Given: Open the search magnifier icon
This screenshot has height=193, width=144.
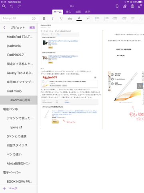Looking at the screenshot, I should (x=4, y=6).
